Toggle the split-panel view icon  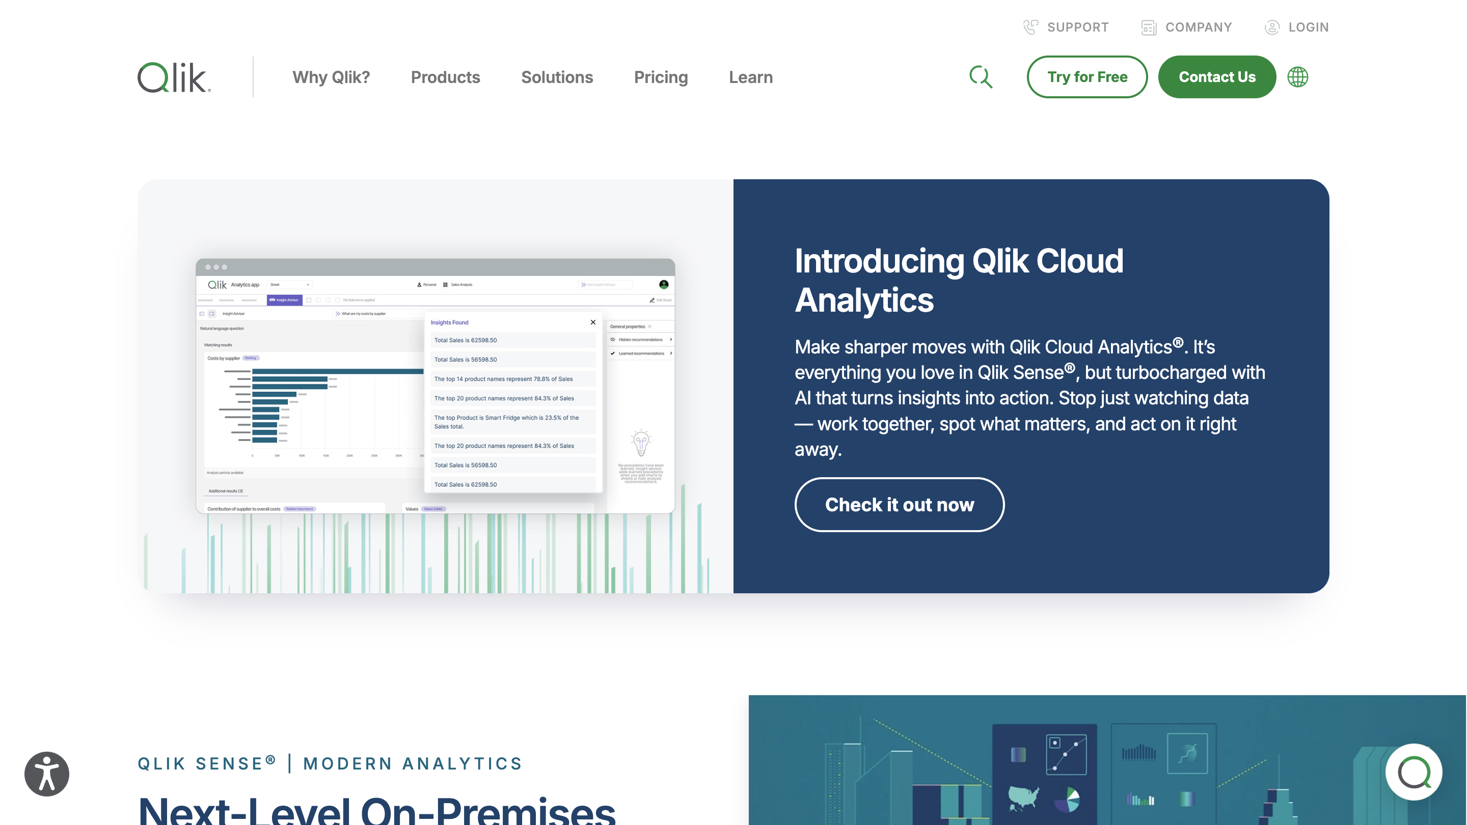(x=212, y=313)
